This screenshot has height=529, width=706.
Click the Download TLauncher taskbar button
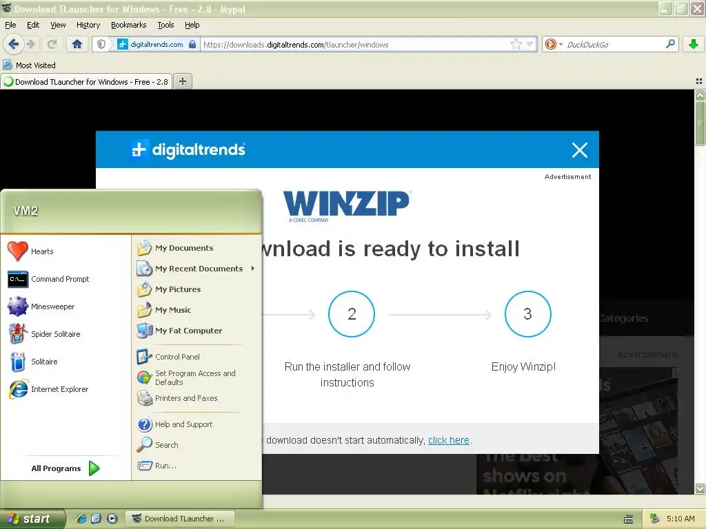(180, 519)
